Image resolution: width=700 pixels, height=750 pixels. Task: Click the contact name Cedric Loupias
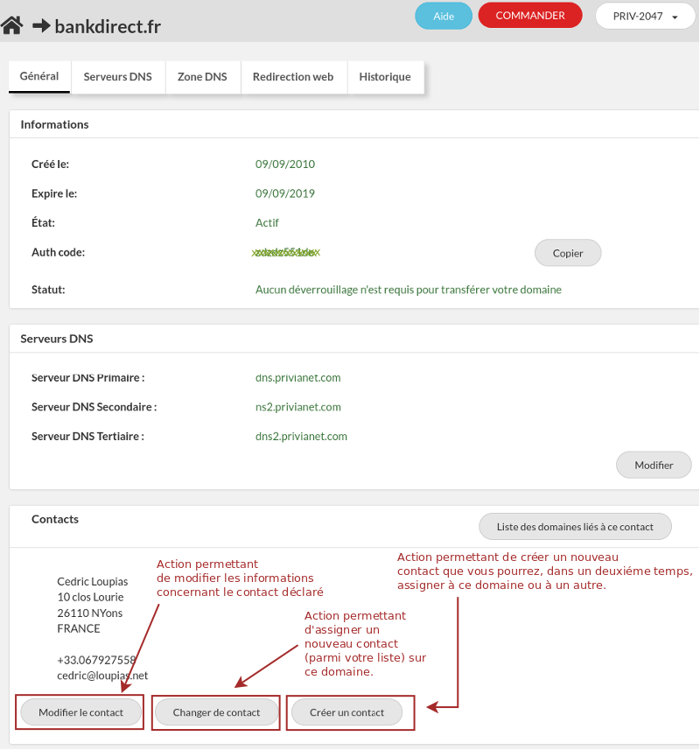(92, 581)
